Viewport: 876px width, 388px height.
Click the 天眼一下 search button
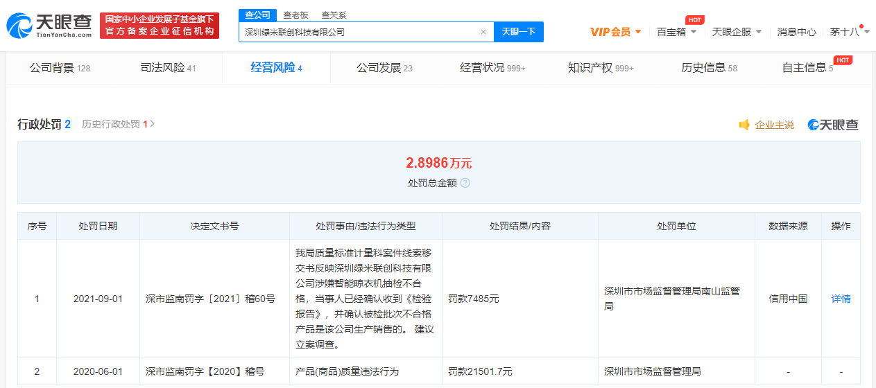[x=519, y=32]
